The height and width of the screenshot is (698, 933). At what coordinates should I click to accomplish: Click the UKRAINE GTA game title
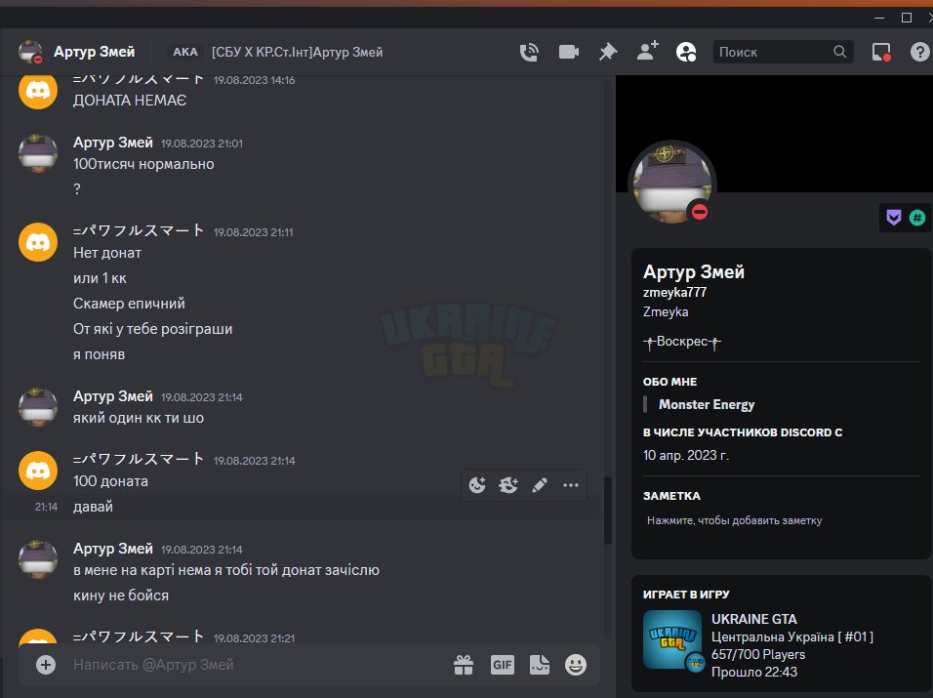(753, 620)
